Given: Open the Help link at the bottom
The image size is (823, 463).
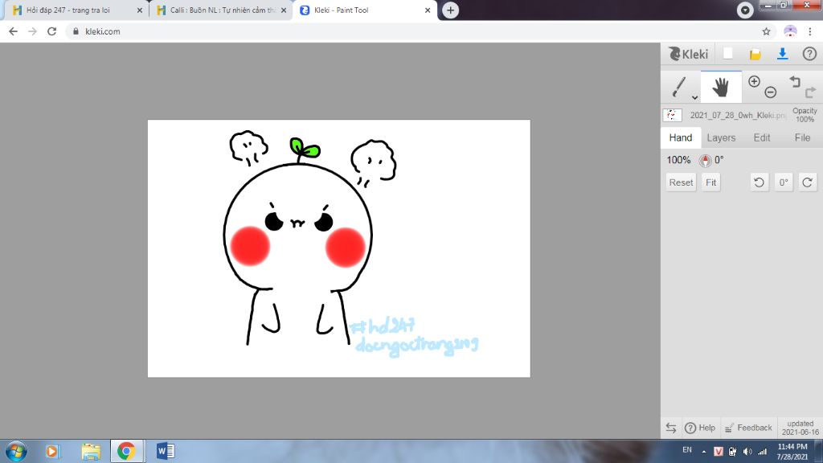Looking at the screenshot, I should pos(700,428).
